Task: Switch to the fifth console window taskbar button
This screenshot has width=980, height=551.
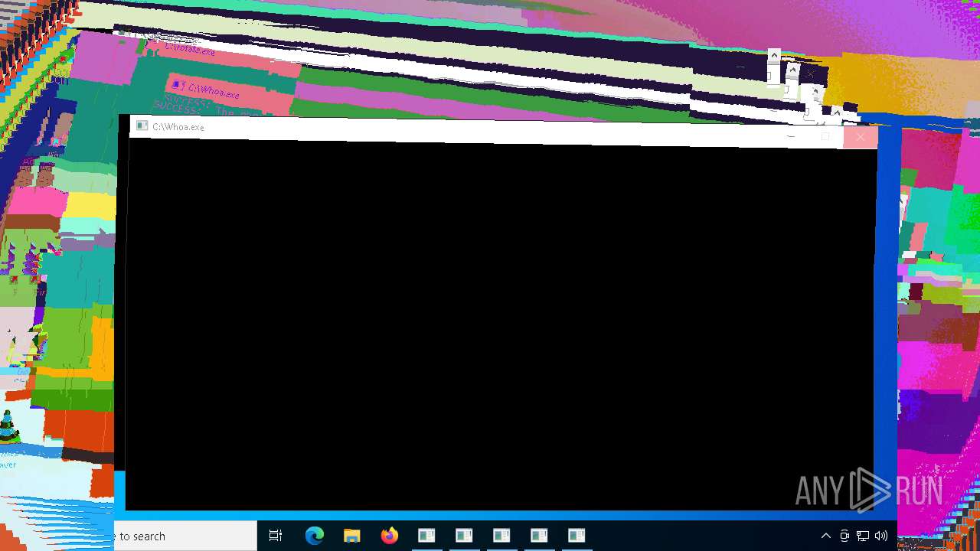Action: [577, 536]
